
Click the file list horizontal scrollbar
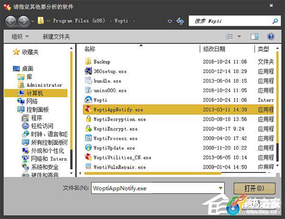coord(152,173)
